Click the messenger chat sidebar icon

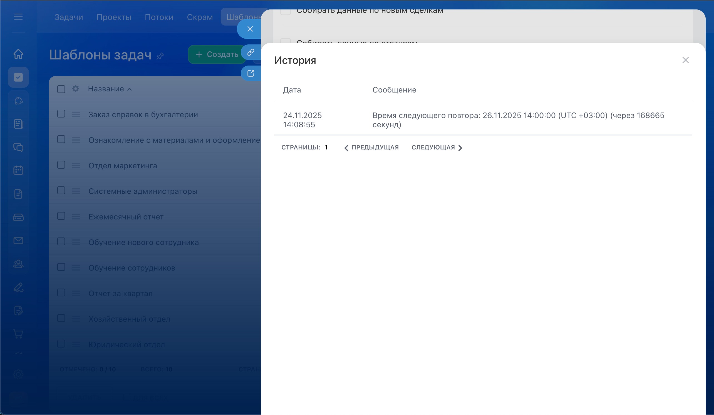tap(18, 147)
